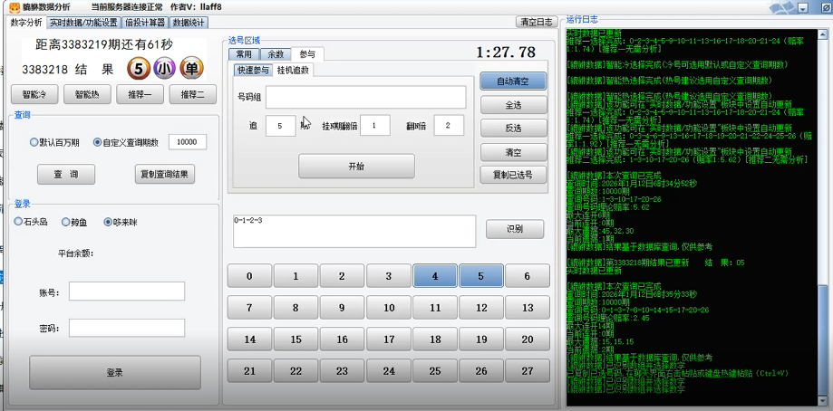Choose the 鲸鱼 platform radio button
Viewport: 833px width, 411px height.
[65, 221]
